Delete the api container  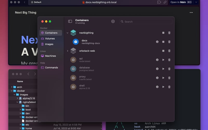(169, 60)
